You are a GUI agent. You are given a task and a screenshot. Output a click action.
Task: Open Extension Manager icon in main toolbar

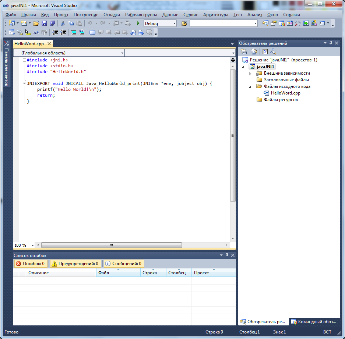point(314,23)
